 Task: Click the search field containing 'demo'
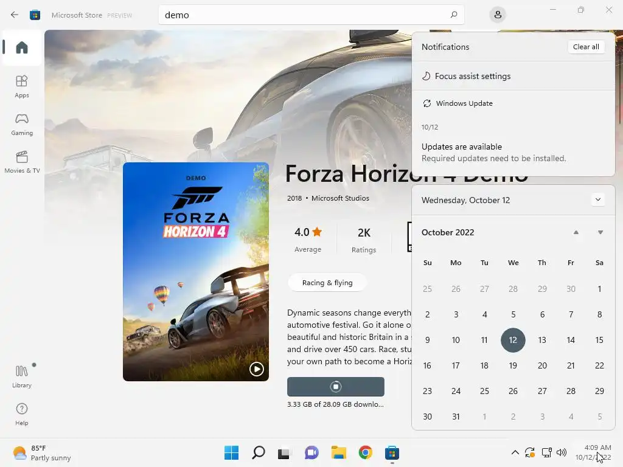click(x=311, y=15)
